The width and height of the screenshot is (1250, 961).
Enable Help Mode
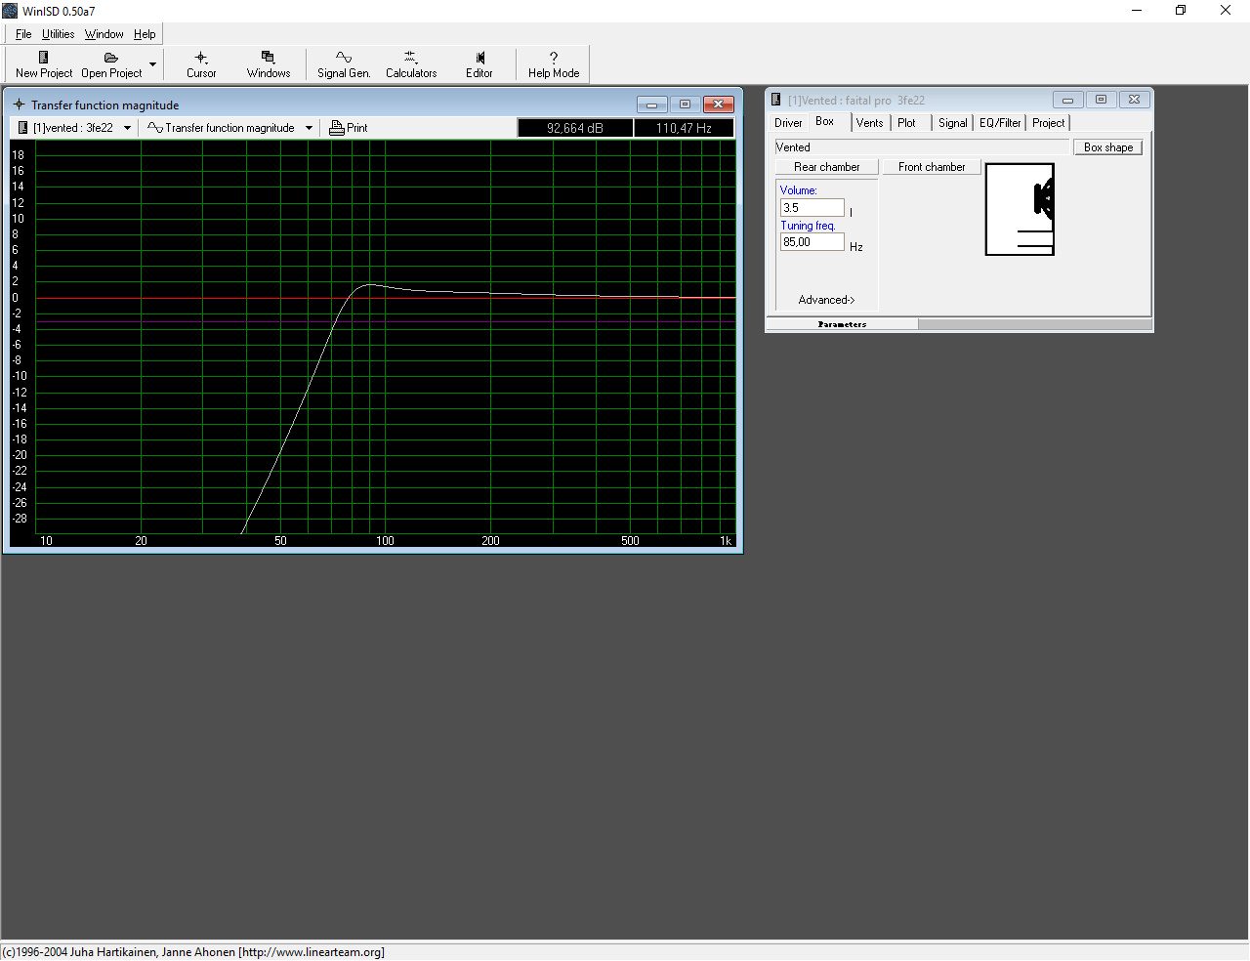point(554,64)
